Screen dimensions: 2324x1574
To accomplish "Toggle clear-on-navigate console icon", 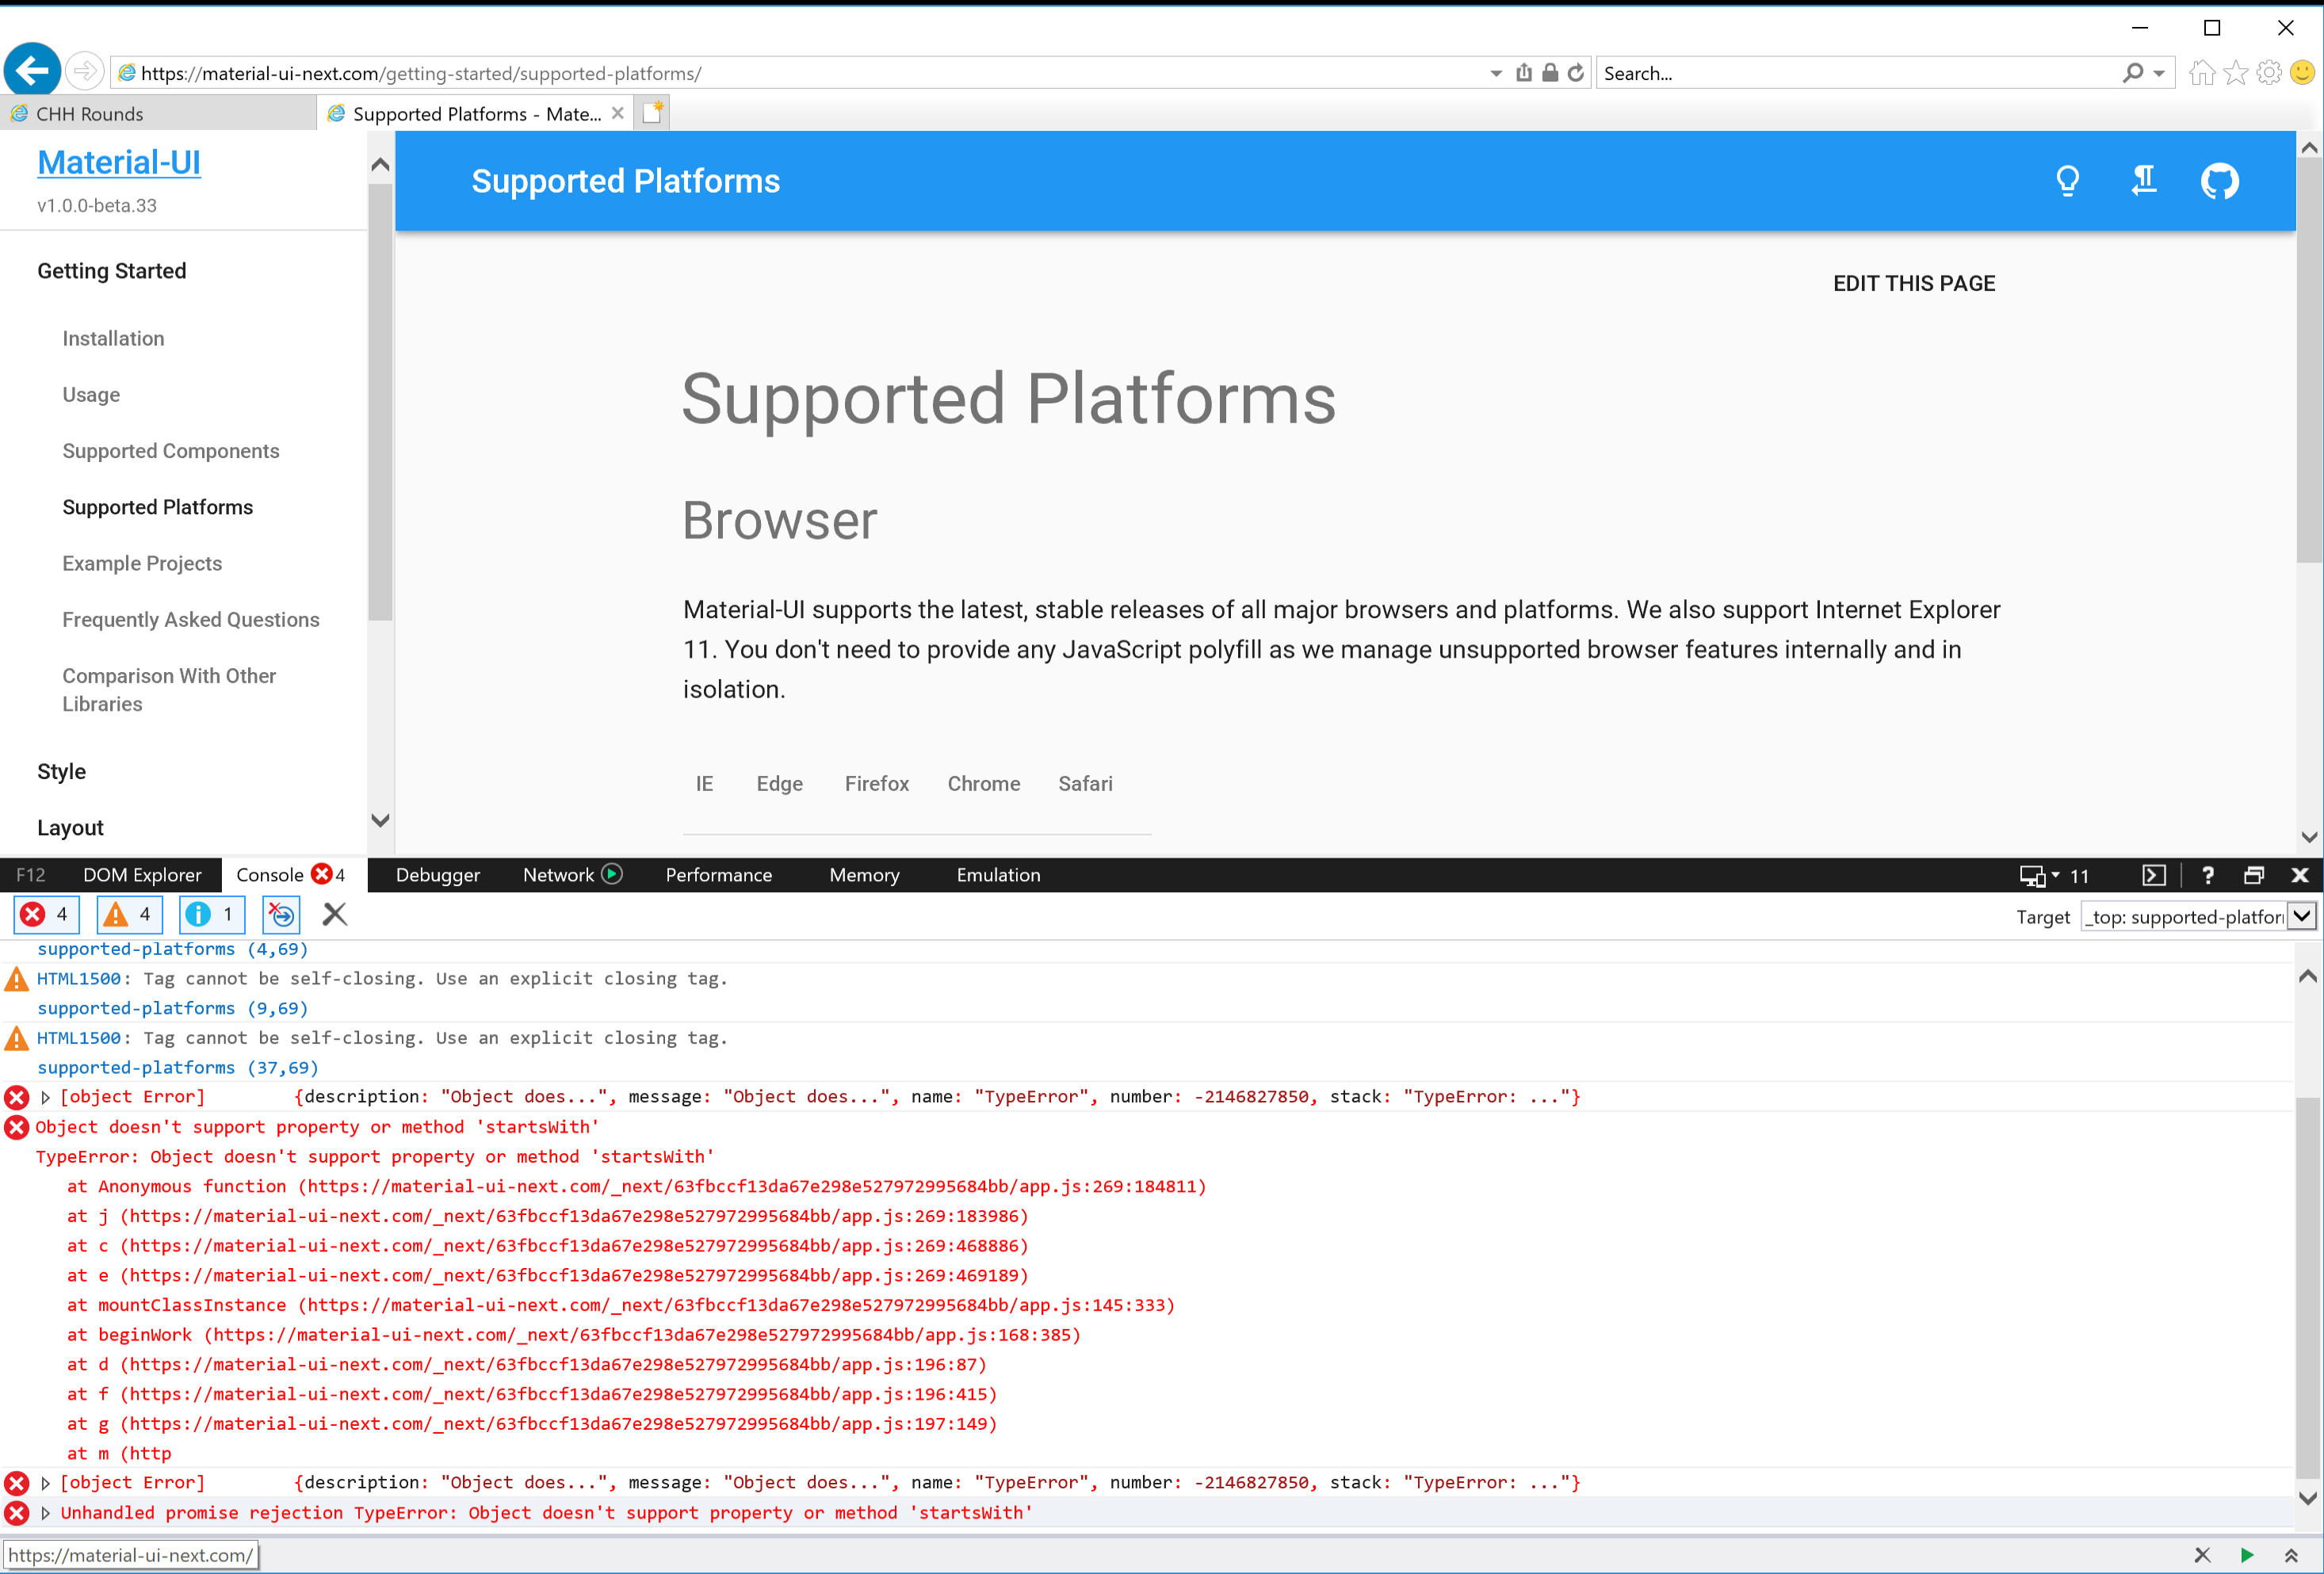I will tap(282, 914).
